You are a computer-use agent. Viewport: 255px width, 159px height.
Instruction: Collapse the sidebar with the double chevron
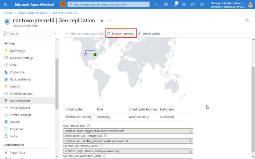[x=55, y=34]
